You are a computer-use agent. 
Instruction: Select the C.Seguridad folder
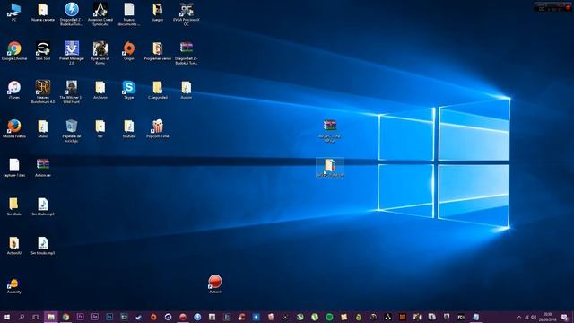pyautogui.click(x=158, y=90)
